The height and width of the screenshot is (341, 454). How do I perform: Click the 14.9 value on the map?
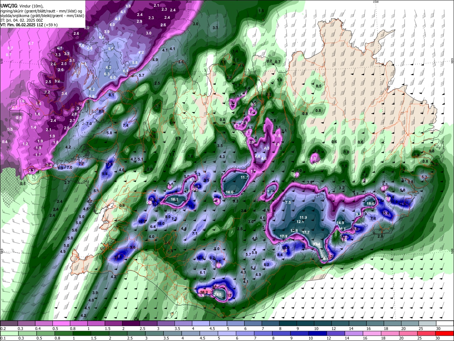(x=340, y=223)
